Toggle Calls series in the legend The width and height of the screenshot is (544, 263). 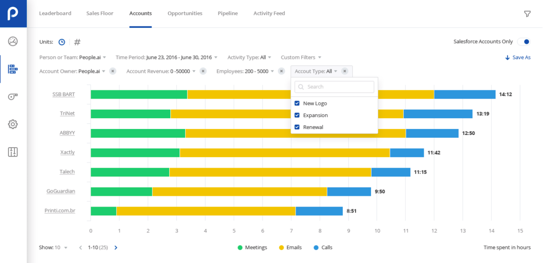coord(323,248)
